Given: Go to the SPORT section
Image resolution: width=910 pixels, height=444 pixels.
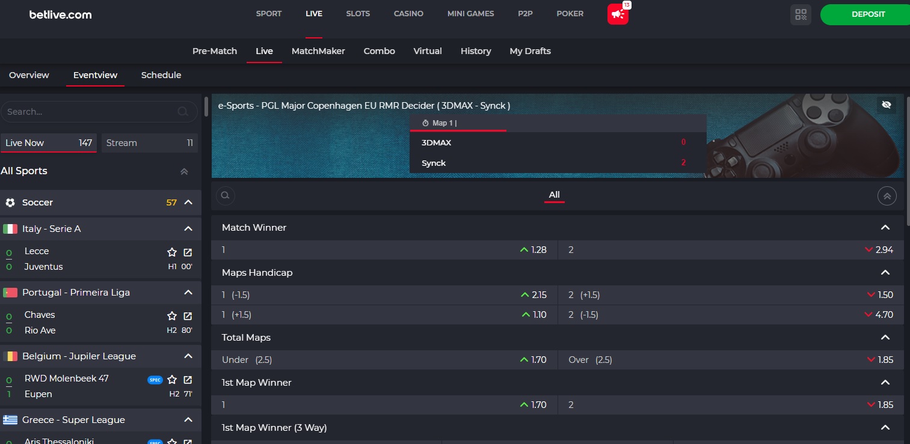Looking at the screenshot, I should click(x=269, y=14).
